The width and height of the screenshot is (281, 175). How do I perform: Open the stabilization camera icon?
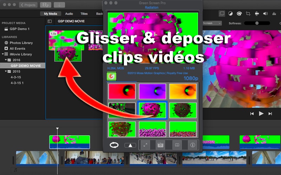click(257, 14)
